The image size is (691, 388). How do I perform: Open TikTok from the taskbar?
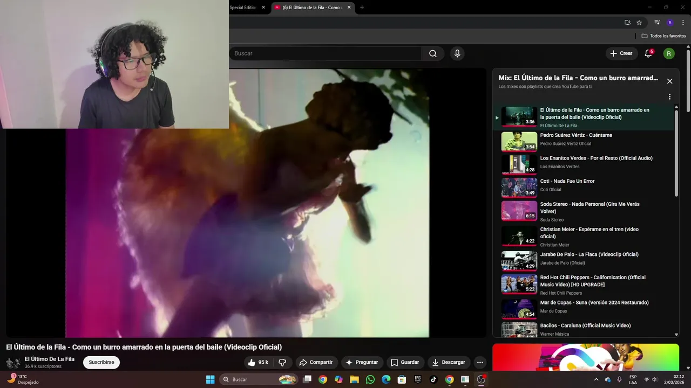[433, 379]
